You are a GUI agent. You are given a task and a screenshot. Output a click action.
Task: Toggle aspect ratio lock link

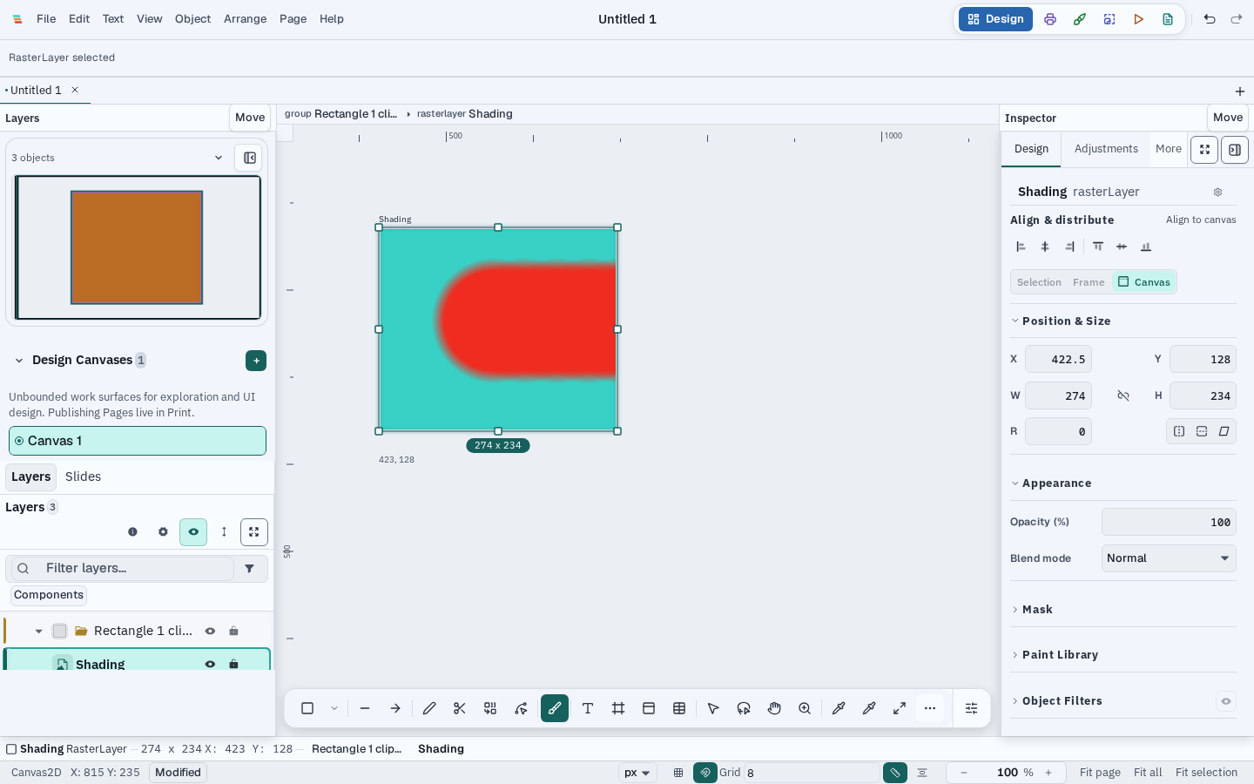tap(1123, 395)
